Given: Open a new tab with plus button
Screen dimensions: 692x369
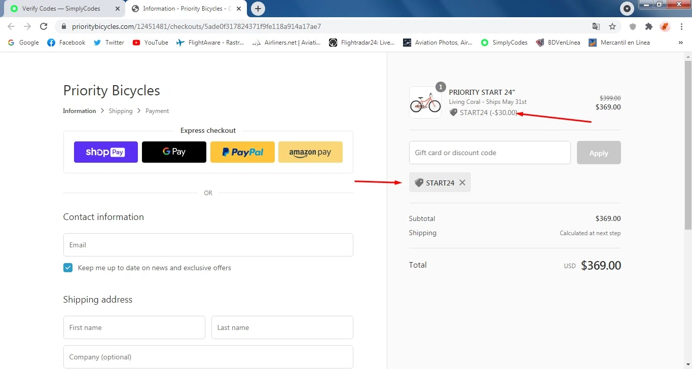Looking at the screenshot, I should pyautogui.click(x=258, y=9).
